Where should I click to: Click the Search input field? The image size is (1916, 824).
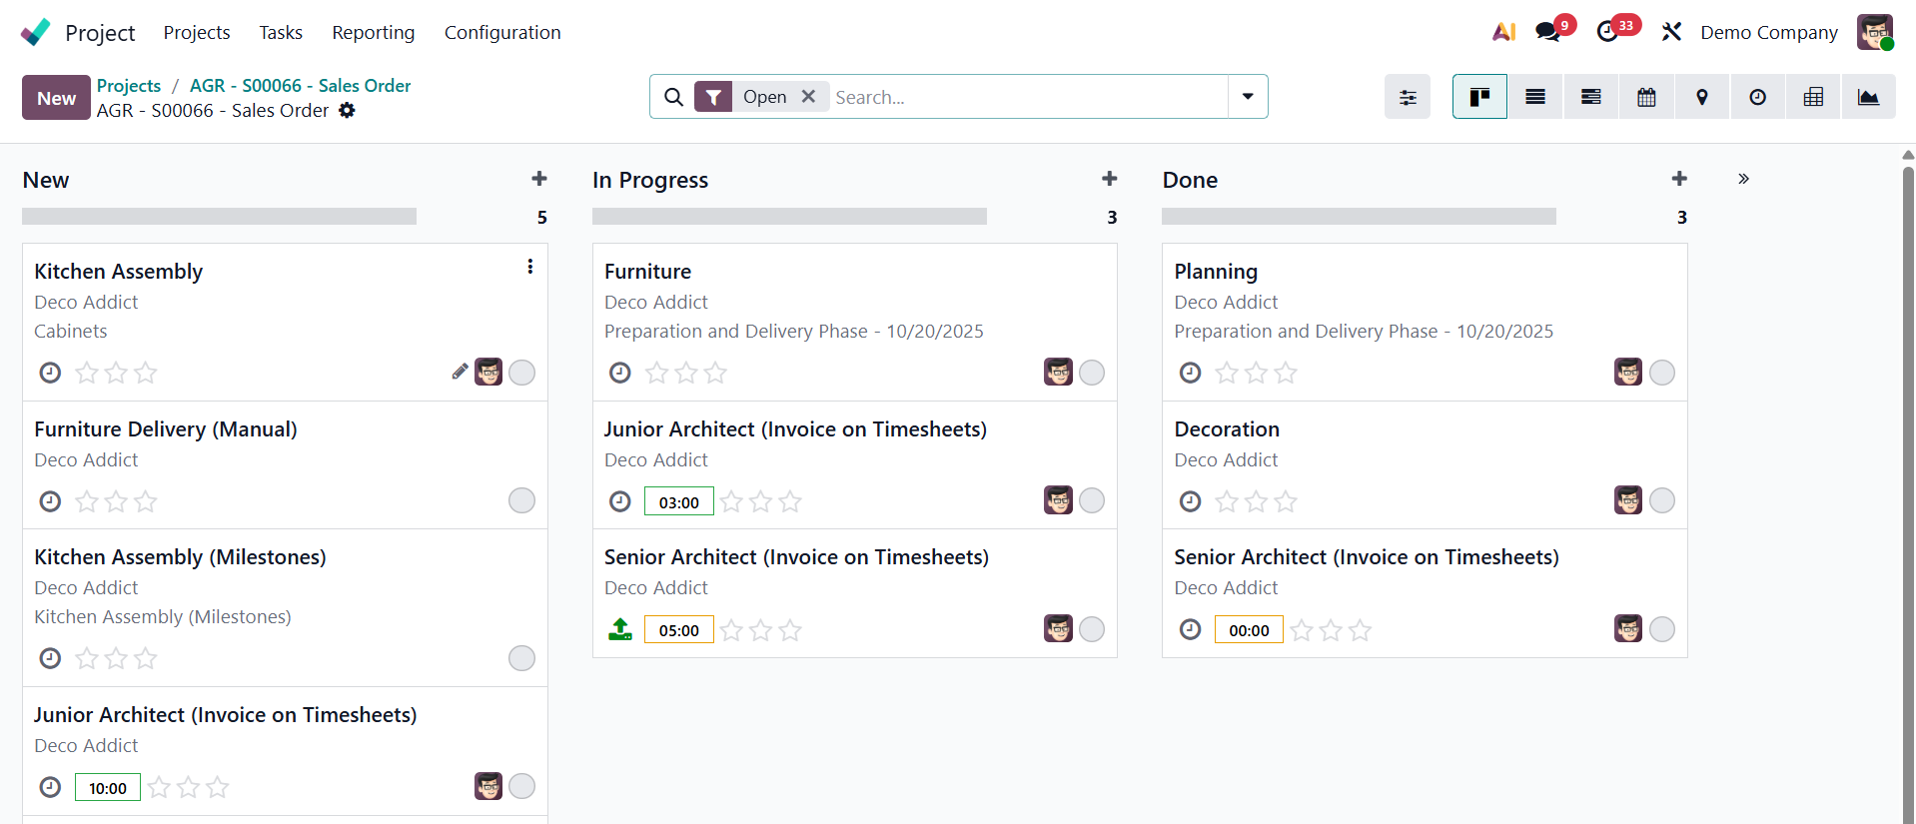1029,97
